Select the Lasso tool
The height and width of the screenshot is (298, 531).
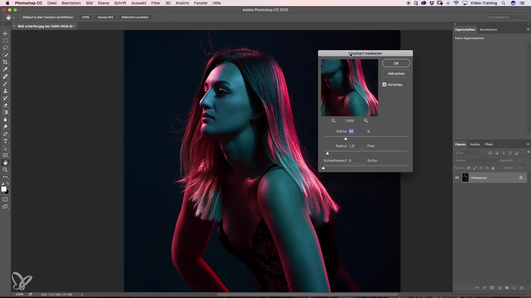point(5,48)
